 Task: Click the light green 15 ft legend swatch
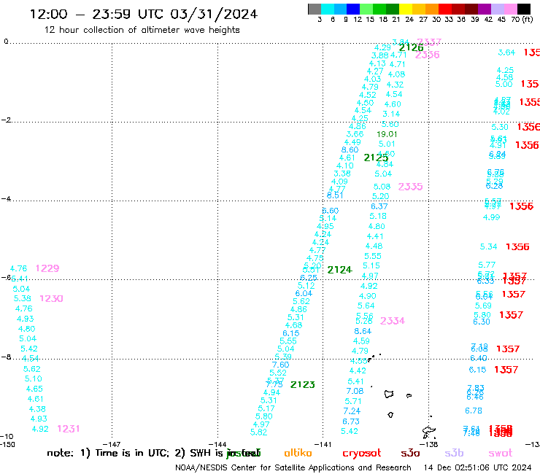[x=366, y=9]
